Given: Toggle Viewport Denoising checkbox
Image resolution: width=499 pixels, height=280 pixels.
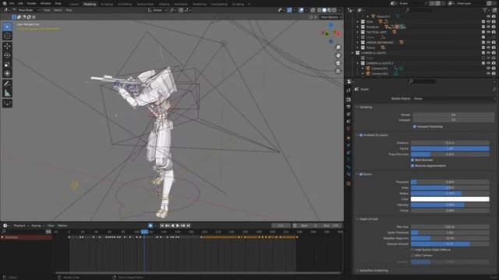Looking at the screenshot, I should click(x=414, y=126).
